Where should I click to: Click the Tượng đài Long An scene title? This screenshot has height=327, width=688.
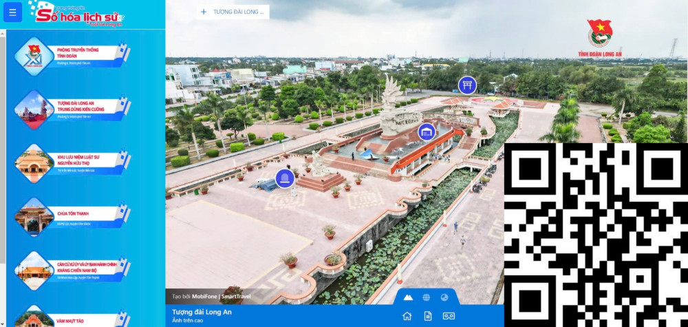pyautogui.click(x=202, y=312)
